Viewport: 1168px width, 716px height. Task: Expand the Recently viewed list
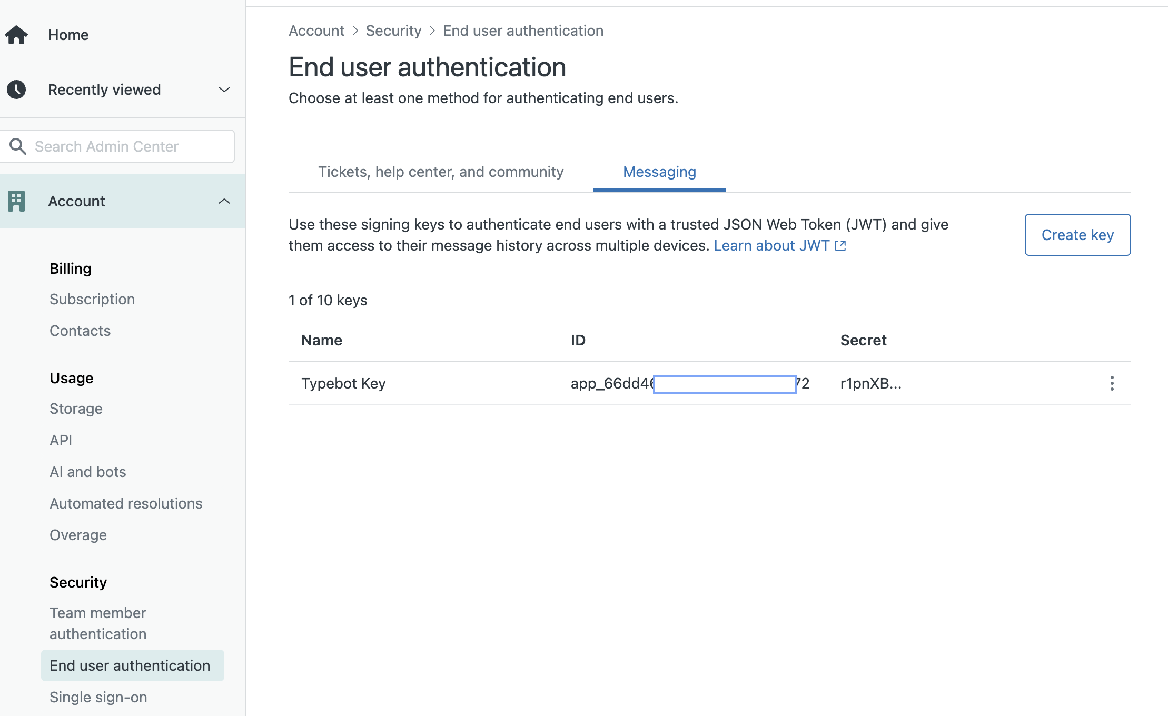coord(224,89)
